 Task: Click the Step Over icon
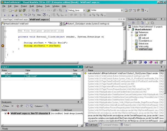(29, 15)
